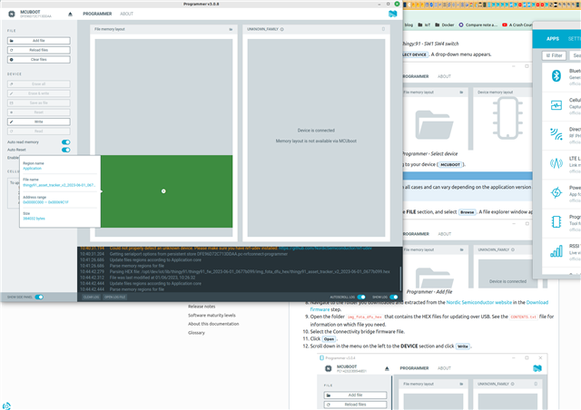Toggle Auto read memory switch
The height and width of the screenshot is (410, 581).
click(x=66, y=142)
